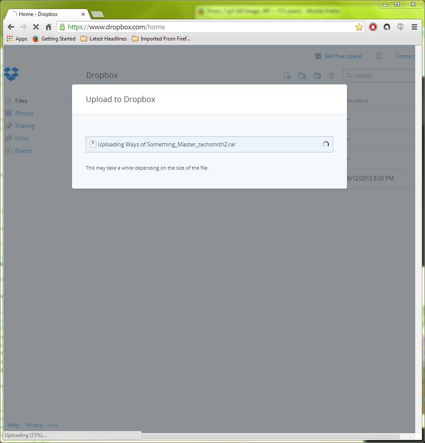
Task: Click the green padlock security icon
Action: pyautogui.click(x=62, y=27)
